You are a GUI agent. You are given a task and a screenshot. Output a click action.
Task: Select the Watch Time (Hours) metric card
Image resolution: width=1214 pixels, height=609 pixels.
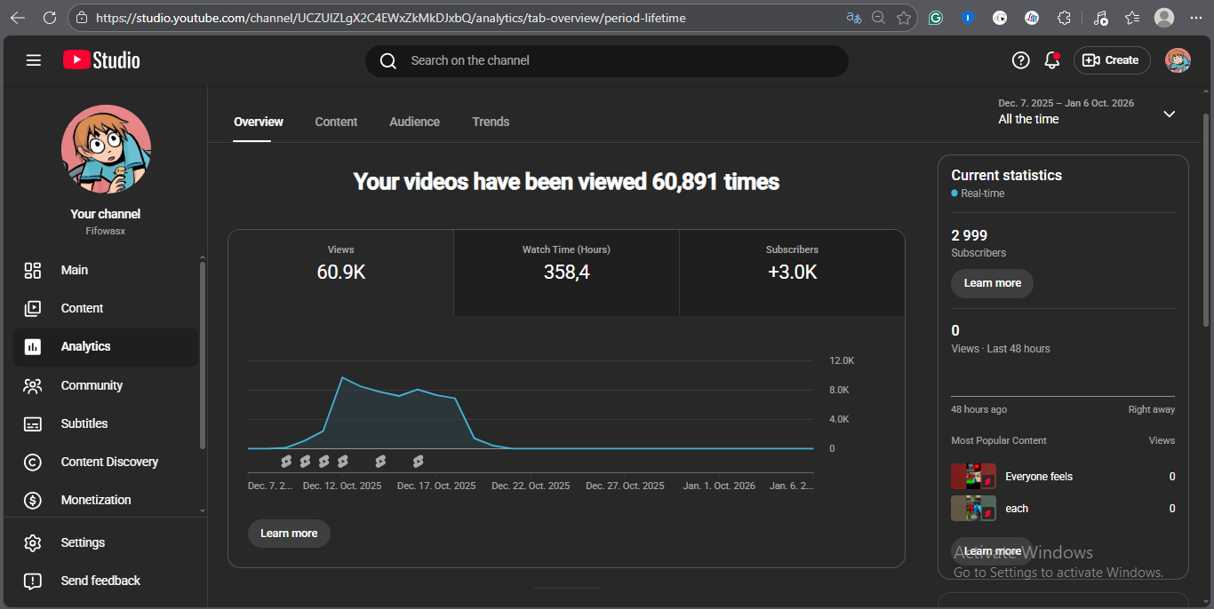coord(566,273)
